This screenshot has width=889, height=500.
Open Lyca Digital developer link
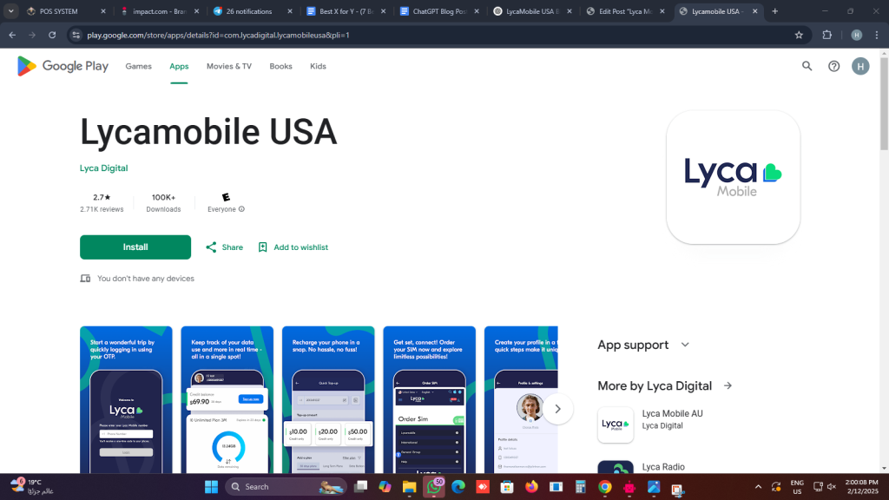click(104, 168)
